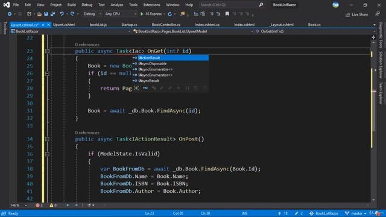Click the Visual Studio logo icon
Image resolution: width=386 pixels, height=217 pixels.
7,5
